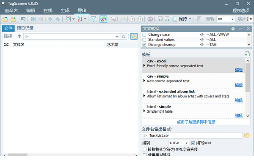Click the save icon left of 音轨
This screenshot has height=162, width=254.
point(199,19)
